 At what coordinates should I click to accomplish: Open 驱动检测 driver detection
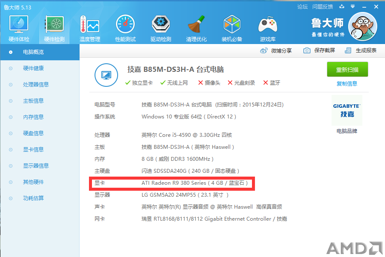(160, 28)
